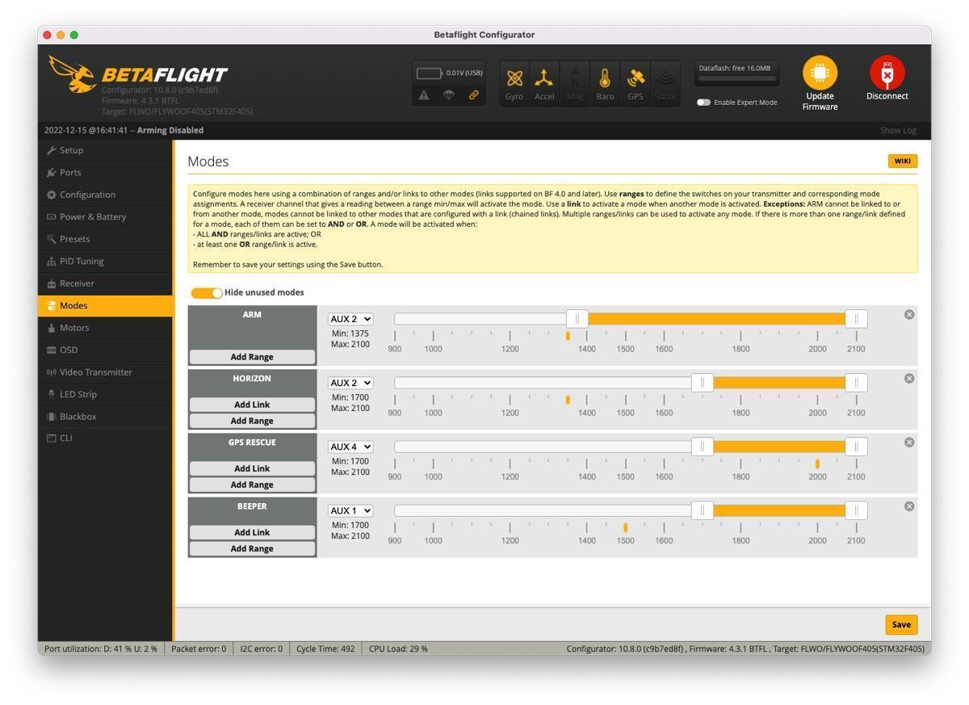Click the Gyro sensor icon
The image size is (969, 705).
point(514,83)
